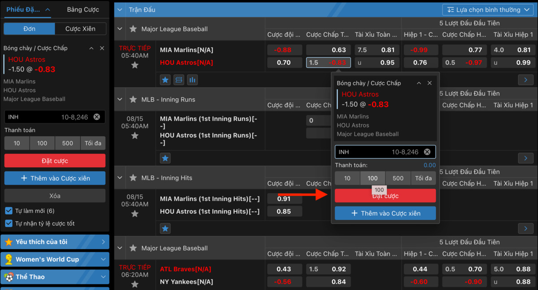Viewport: 538px width, 290px height.
Task: Click Xóa to clear the bet slip
Action: pos(55,196)
